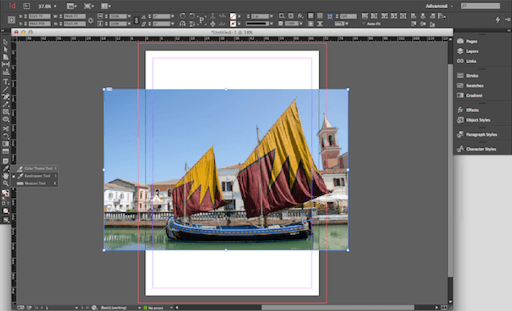The height and width of the screenshot is (311, 512).
Task: Choose Color Theme Tool from flyout
Action: pos(37,168)
